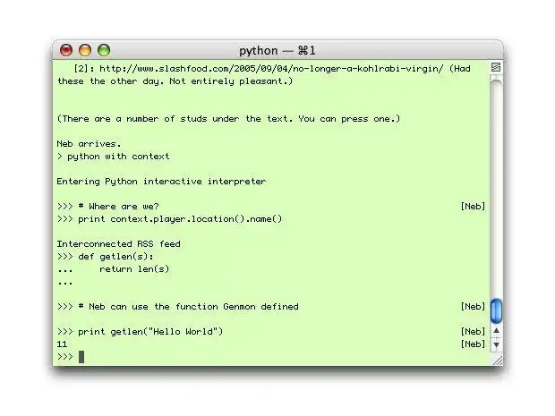Click the 'print getlen("Hello World")' line
Image resolution: width=555 pixels, height=416 pixels.
click(150, 332)
